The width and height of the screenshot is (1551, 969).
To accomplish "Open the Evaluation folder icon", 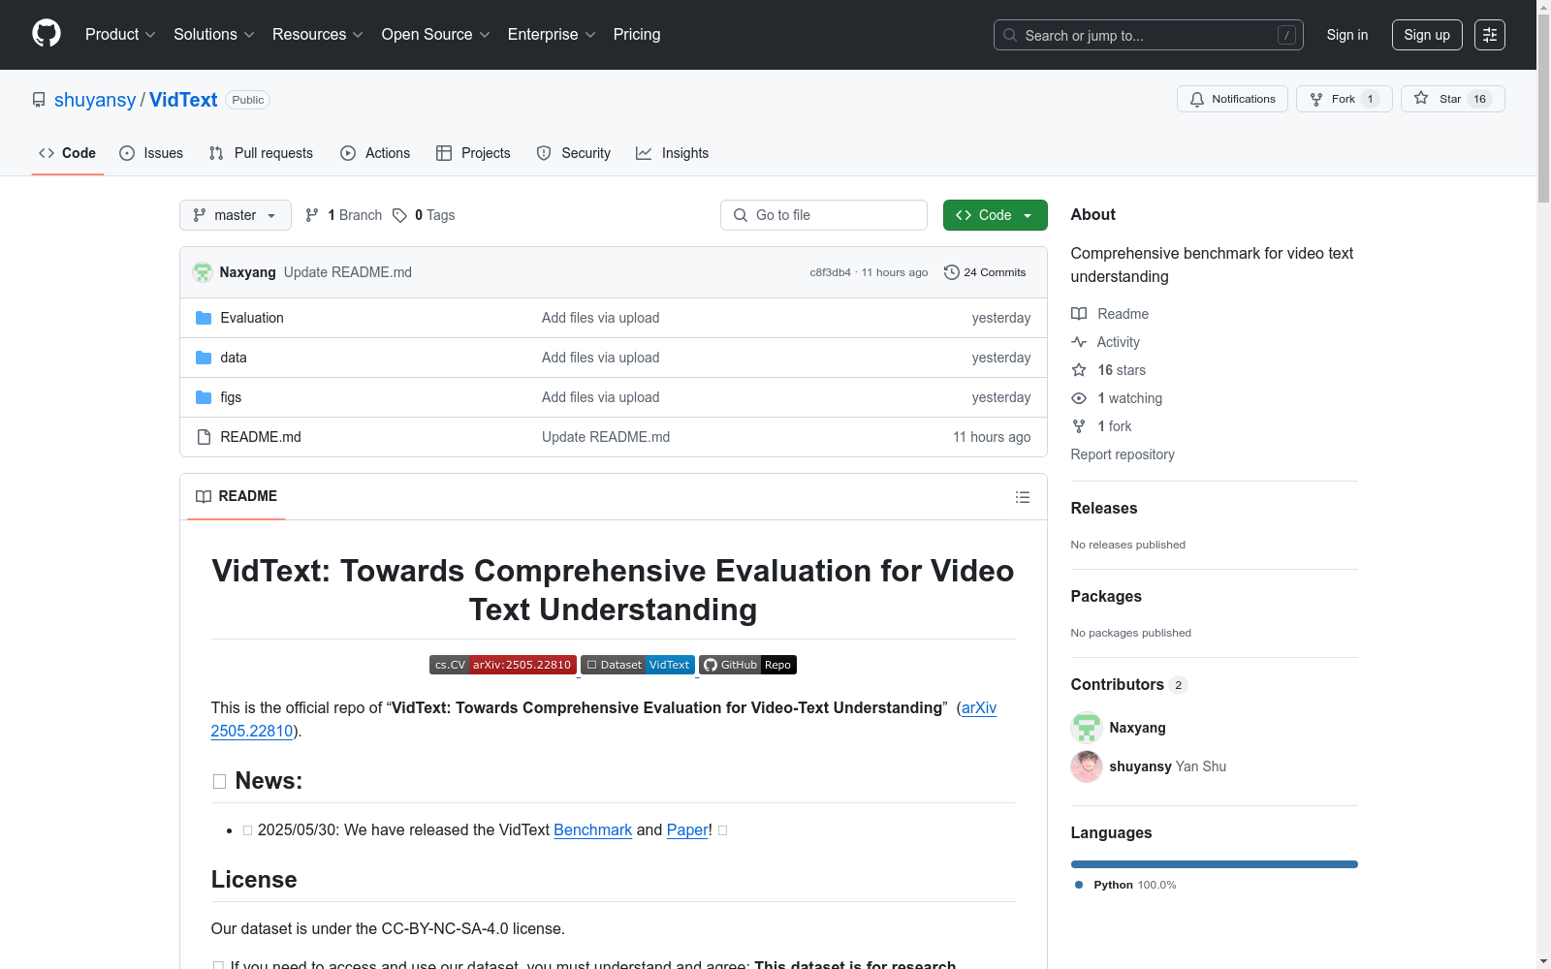I will 204,318.
